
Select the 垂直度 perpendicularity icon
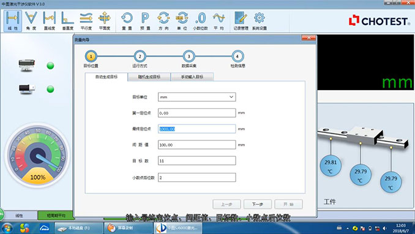[x=68, y=21]
